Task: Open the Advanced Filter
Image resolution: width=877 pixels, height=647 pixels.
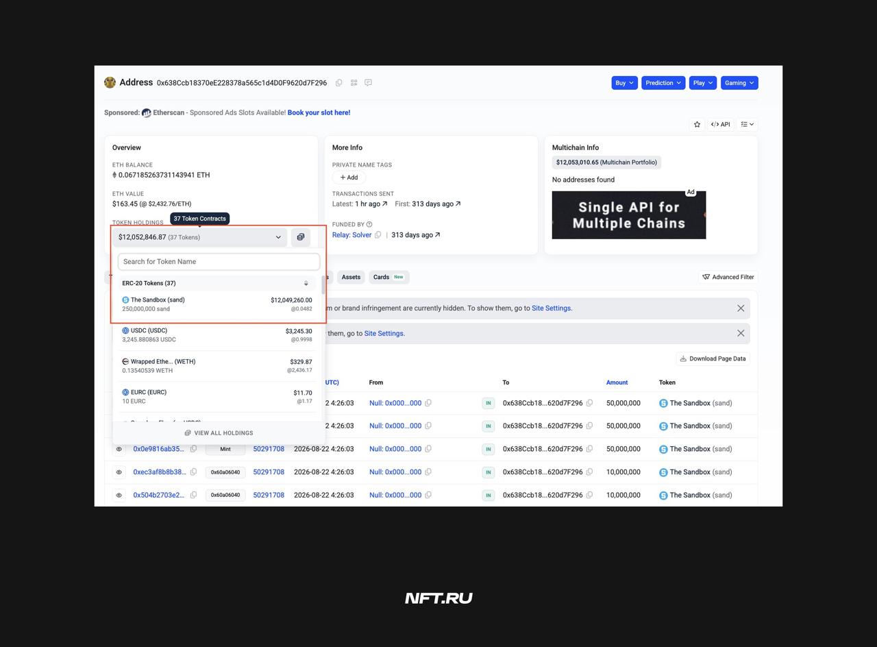Action: point(728,277)
